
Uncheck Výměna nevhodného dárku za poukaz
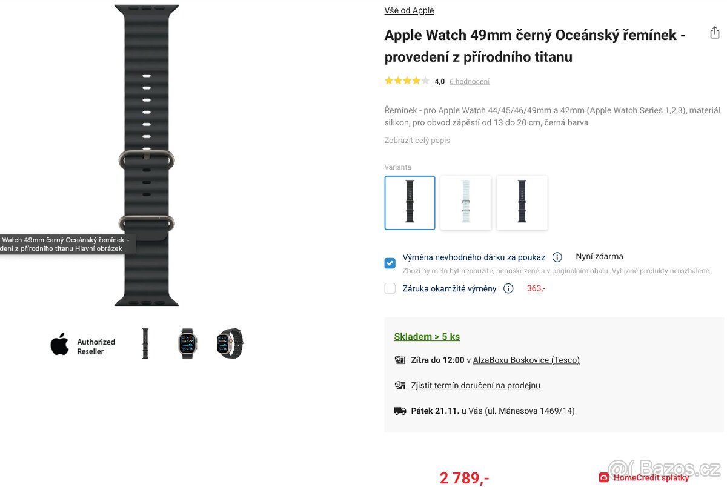(390, 263)
